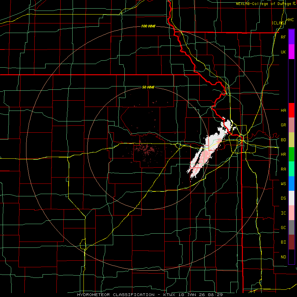Screen dimensions: 297x297
Task: Click the DS white legend swatch
Action: [x=291, y=198]
